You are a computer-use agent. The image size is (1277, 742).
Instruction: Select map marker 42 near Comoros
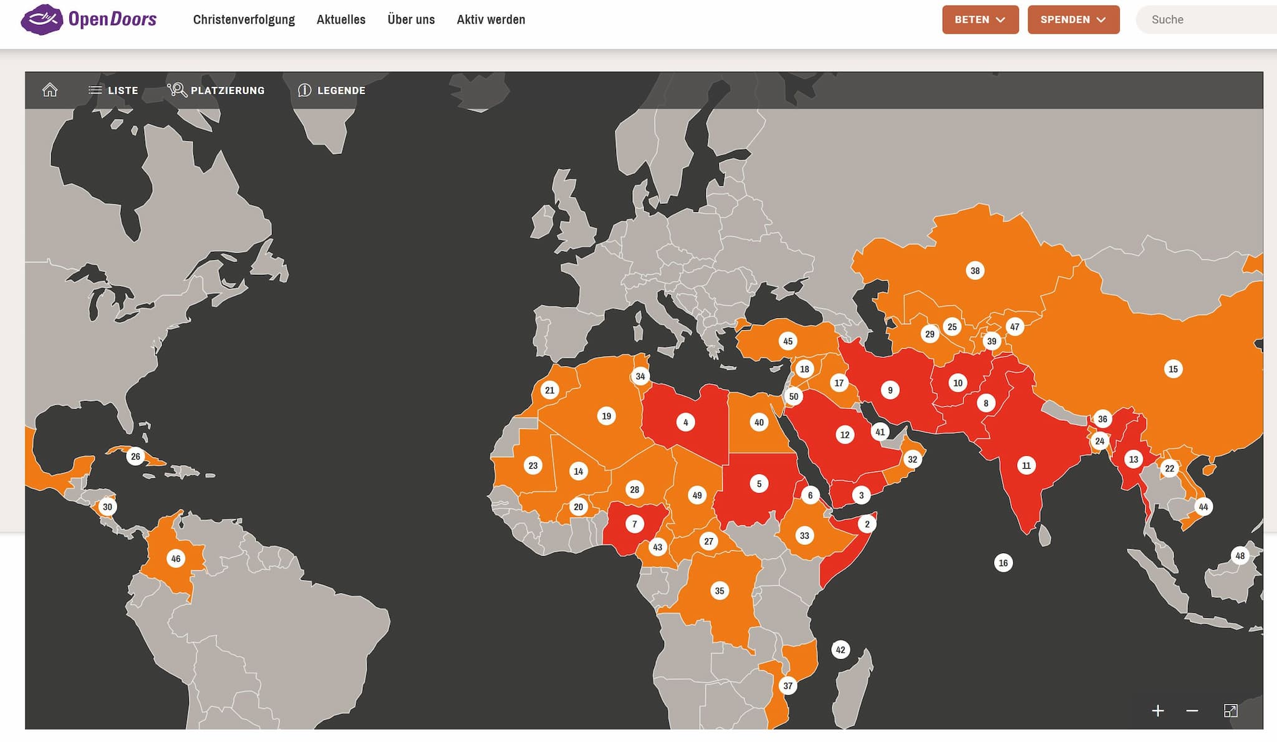click(841, 650)
